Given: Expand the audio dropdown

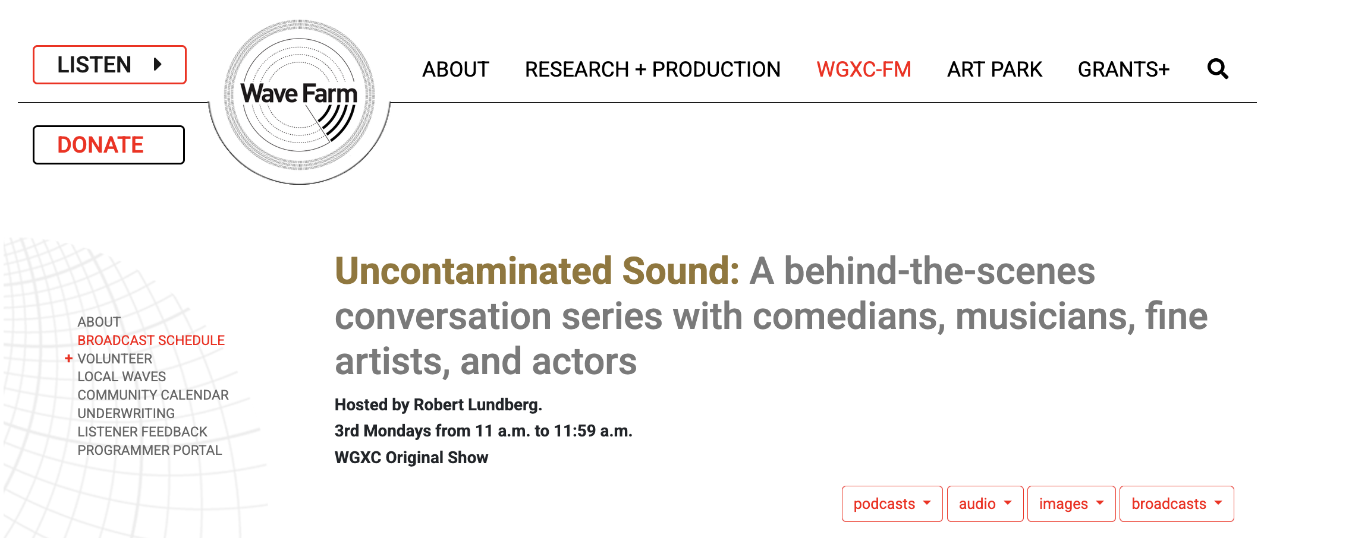Looking at the screenshot, I should [985, 504].
